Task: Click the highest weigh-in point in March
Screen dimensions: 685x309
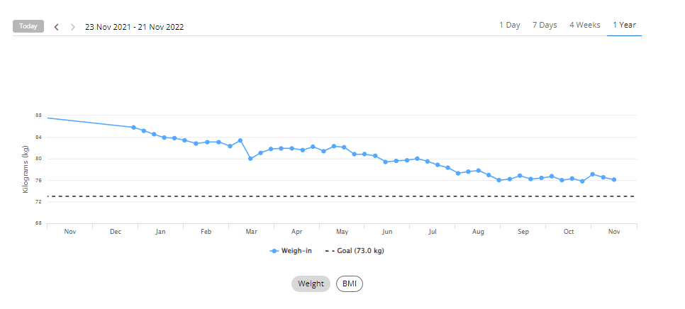Action: (x=240, y=140)
